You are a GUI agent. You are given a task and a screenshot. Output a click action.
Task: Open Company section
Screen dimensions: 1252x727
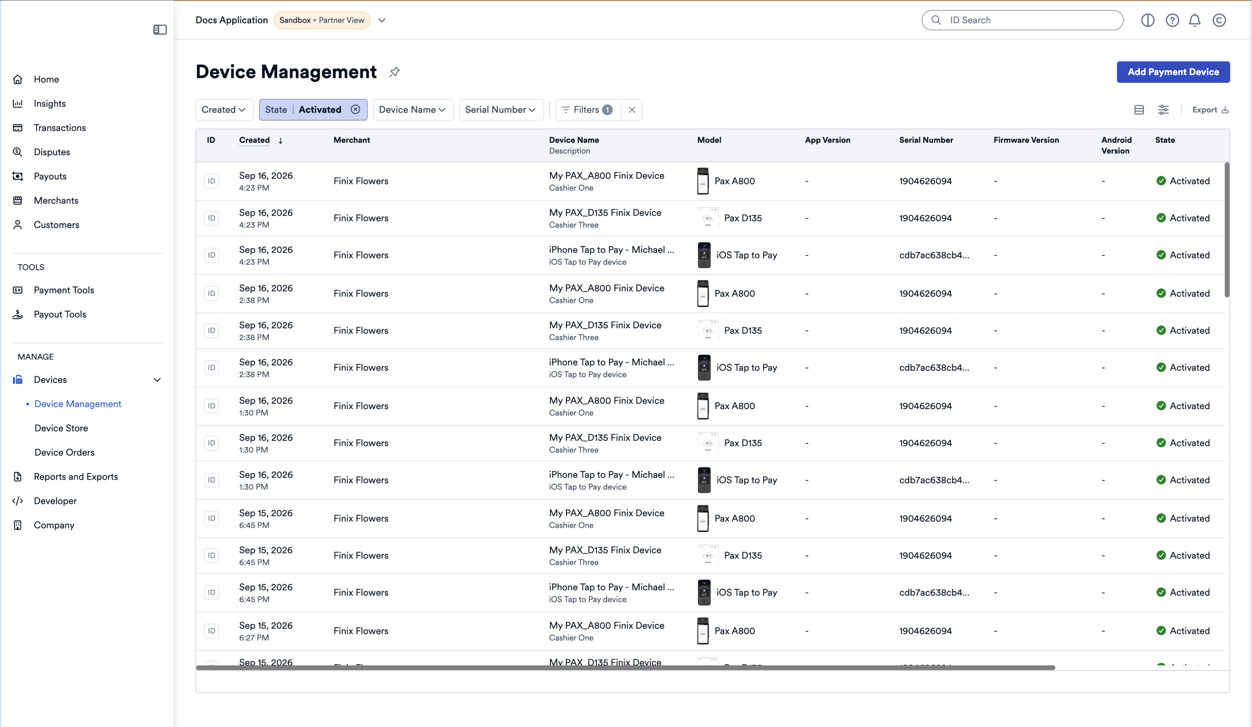[x=54, y=526]
